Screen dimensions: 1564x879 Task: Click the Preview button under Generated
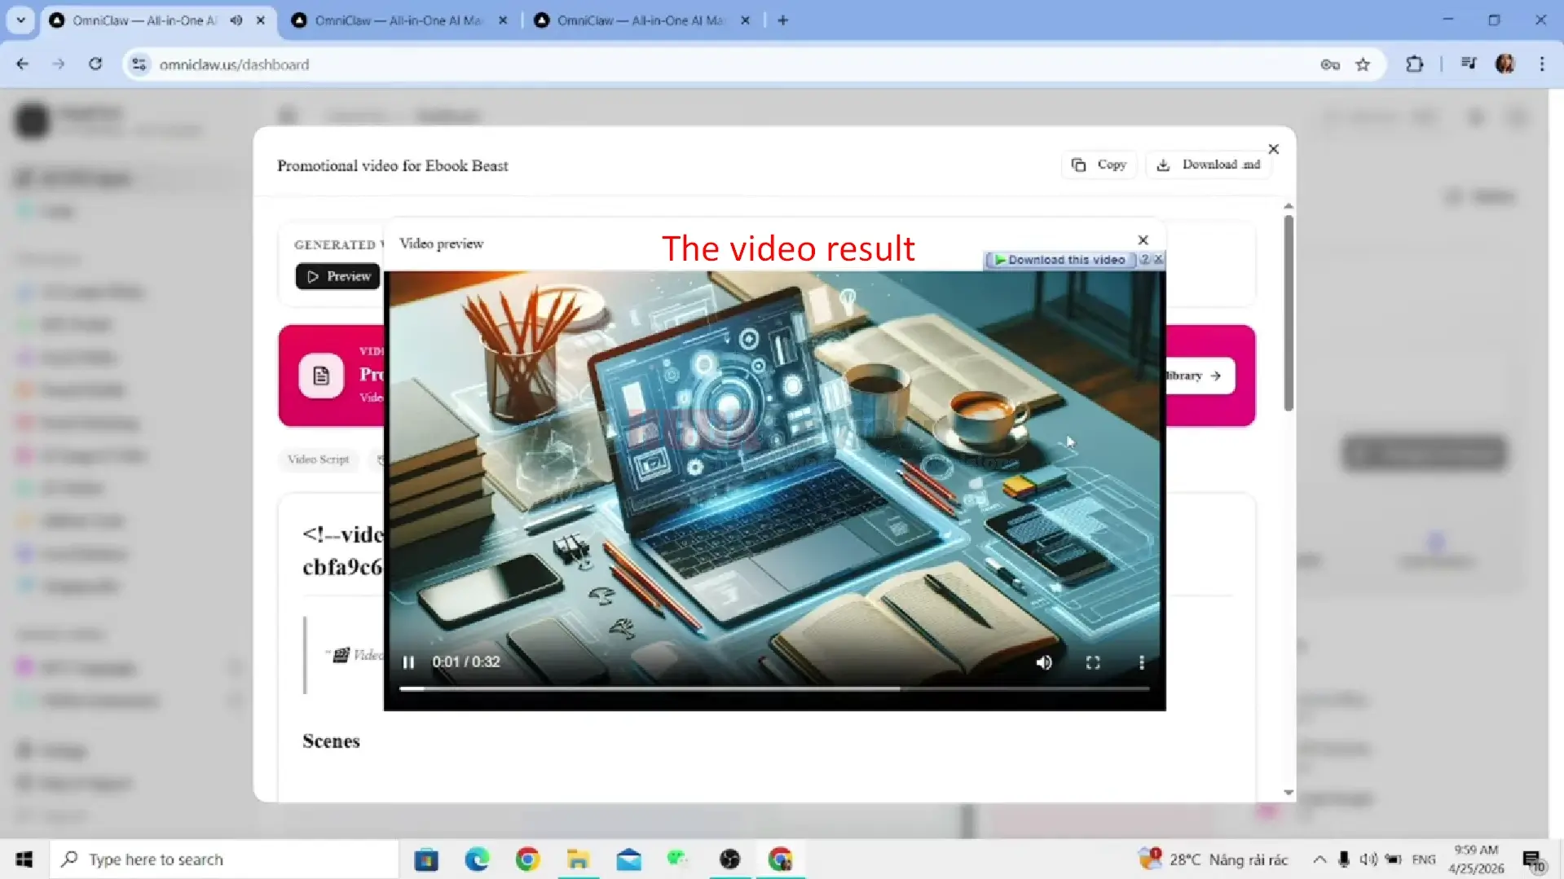[x=338, y=276]
